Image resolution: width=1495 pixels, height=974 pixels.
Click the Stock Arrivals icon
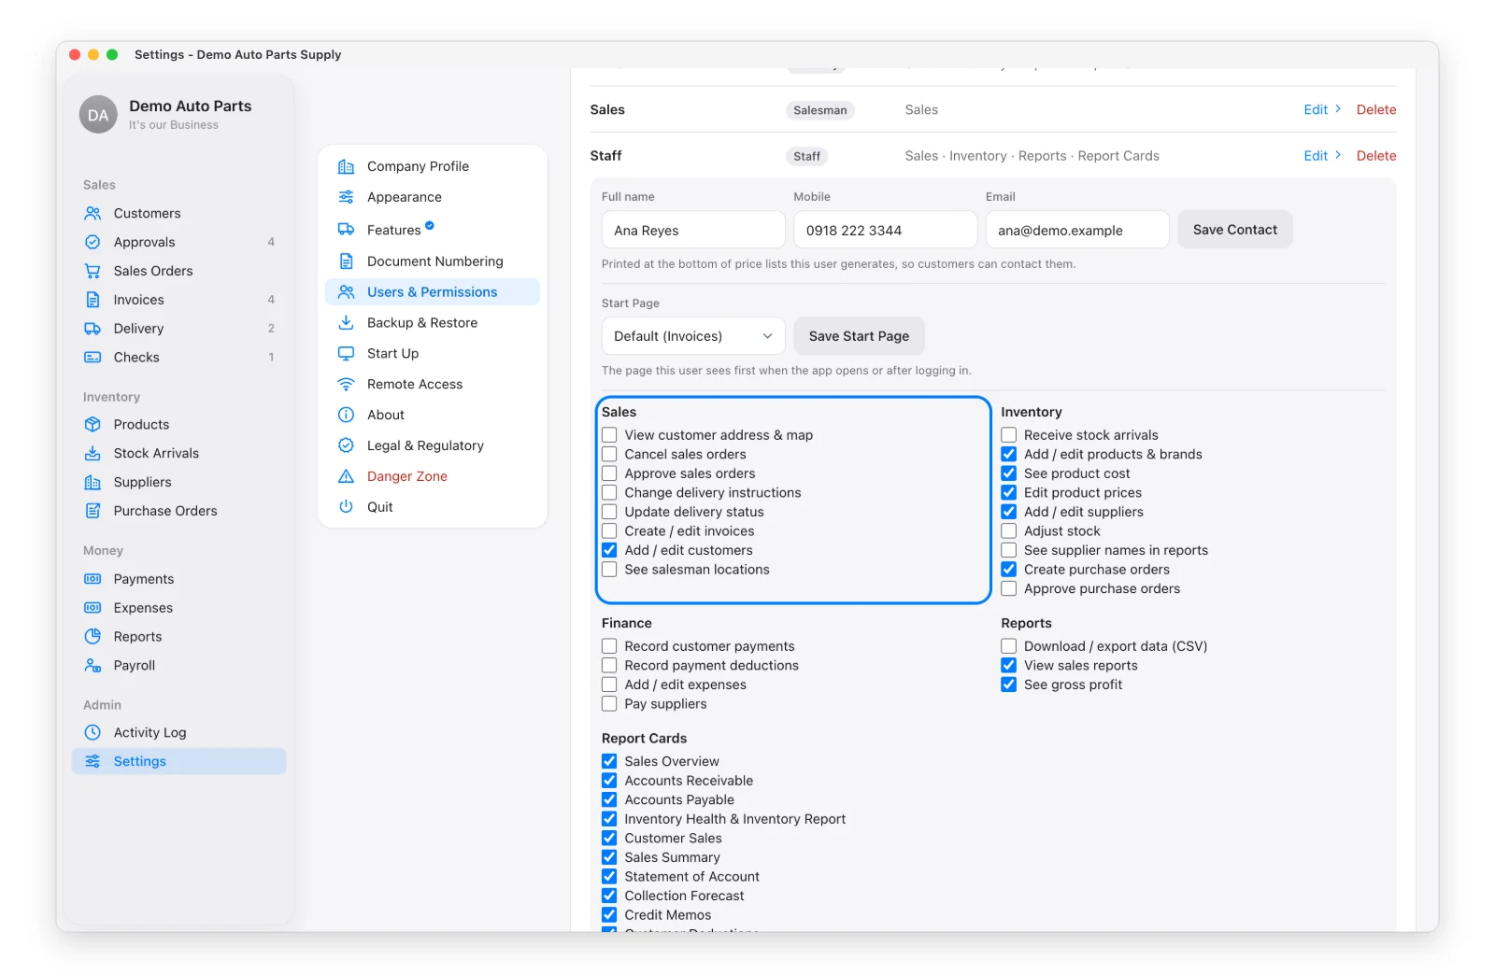[x=93, y=453]
